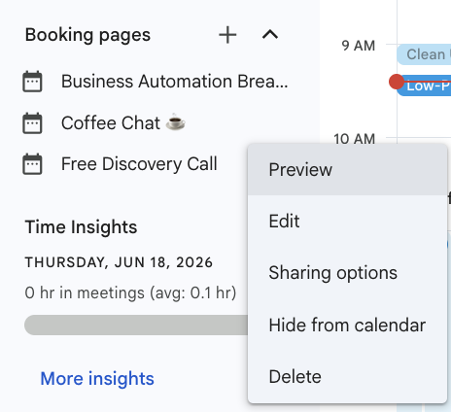
Task: Click calendar icon beside Business Automation booking page
Action: click(x=32, y=82)
